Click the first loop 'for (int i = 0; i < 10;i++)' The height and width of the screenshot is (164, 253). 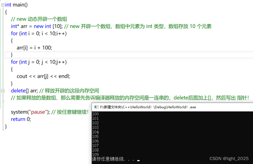39,33
